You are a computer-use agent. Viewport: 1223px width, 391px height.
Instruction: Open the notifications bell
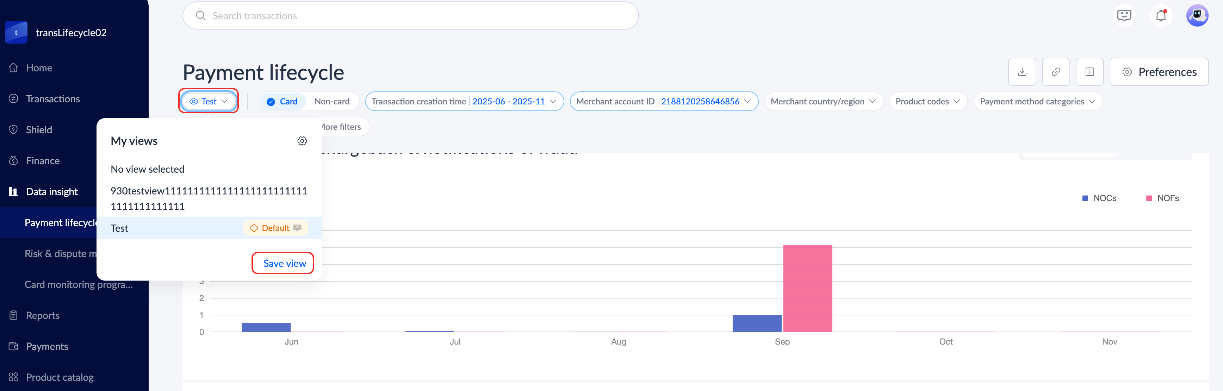1160,15
